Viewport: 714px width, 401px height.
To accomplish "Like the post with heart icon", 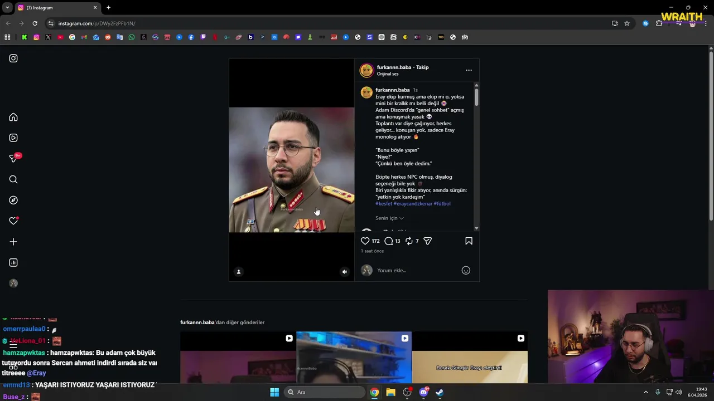I will pyautogui.click(x=365, y=241).
